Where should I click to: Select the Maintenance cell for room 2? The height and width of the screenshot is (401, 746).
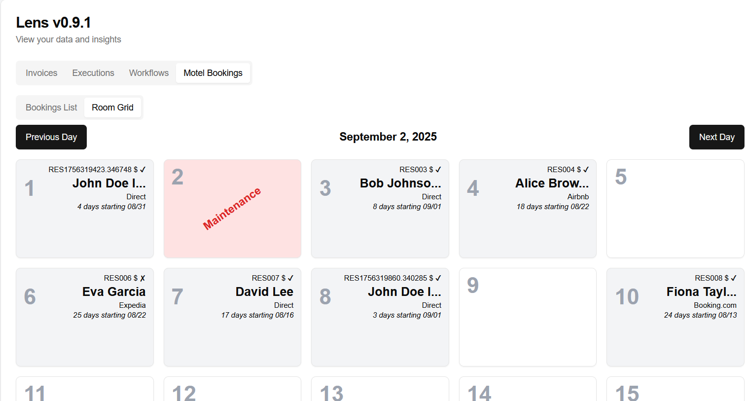point(232,208)
